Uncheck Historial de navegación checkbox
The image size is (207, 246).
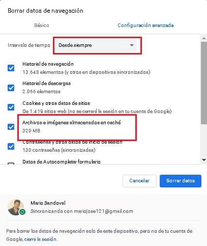(x=11, y=68)
